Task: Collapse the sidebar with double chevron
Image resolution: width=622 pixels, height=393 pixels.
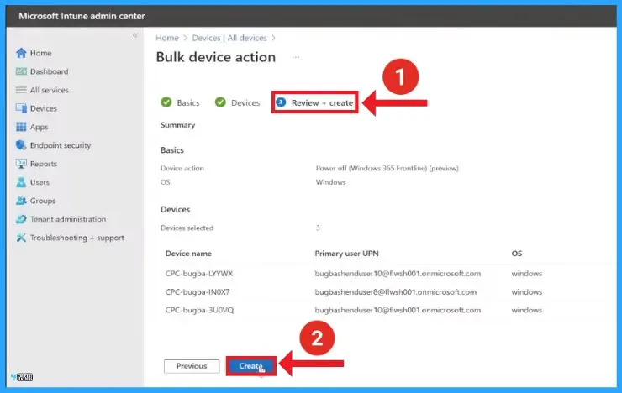Action: [x=135, y=35]
